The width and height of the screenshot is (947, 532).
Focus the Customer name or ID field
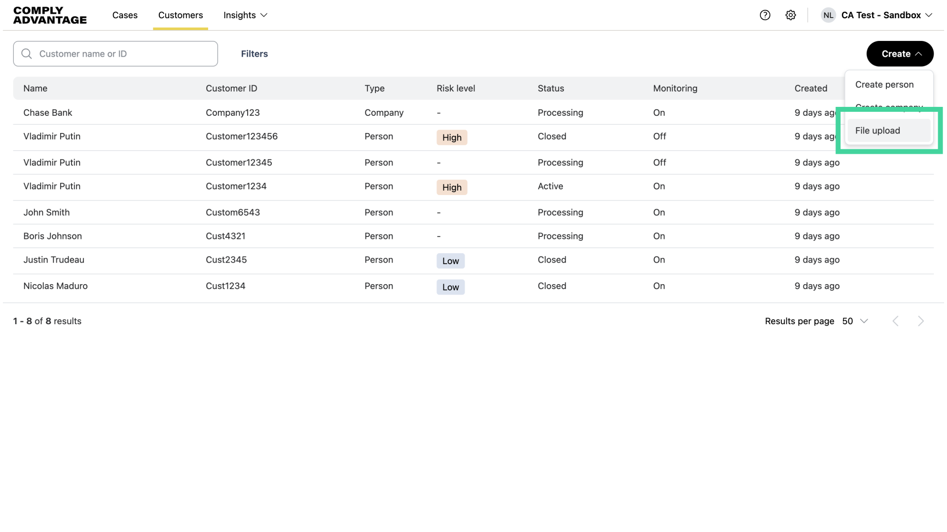click(x=123, y=54)
